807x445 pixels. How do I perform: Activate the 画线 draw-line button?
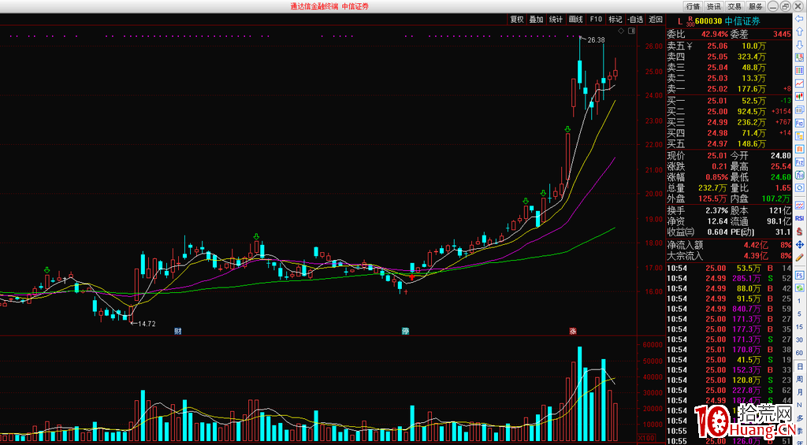[575, 20]
